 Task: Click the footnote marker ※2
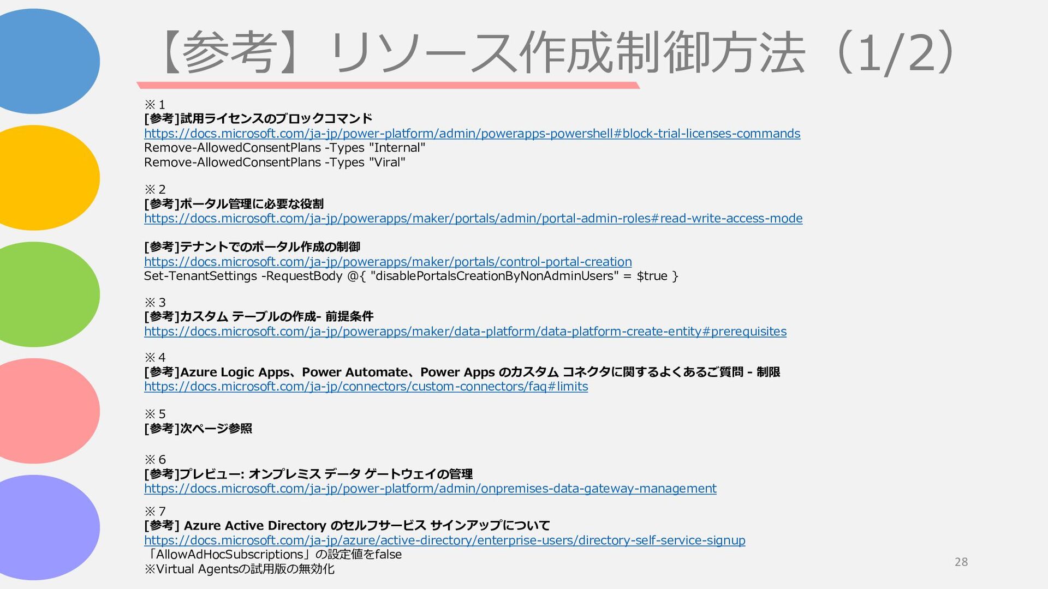click(x=155, y=190)
